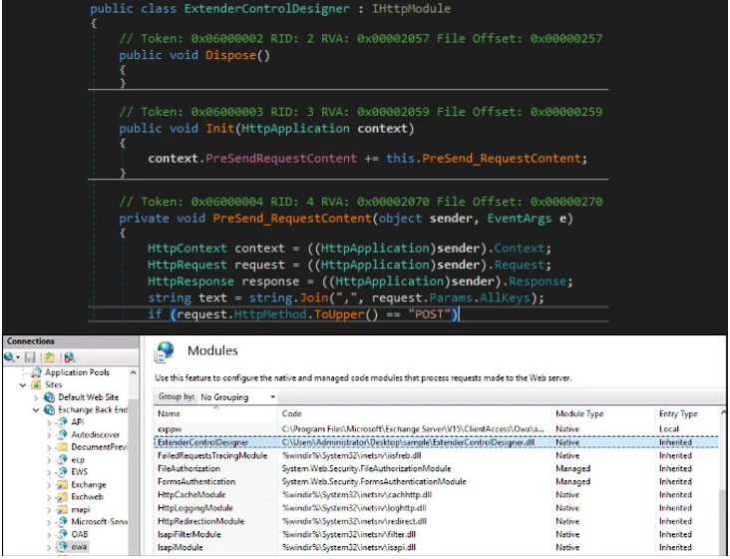Click the Dispose method name in code
Viewport: 730px width, 559px height.
point(231,55)
